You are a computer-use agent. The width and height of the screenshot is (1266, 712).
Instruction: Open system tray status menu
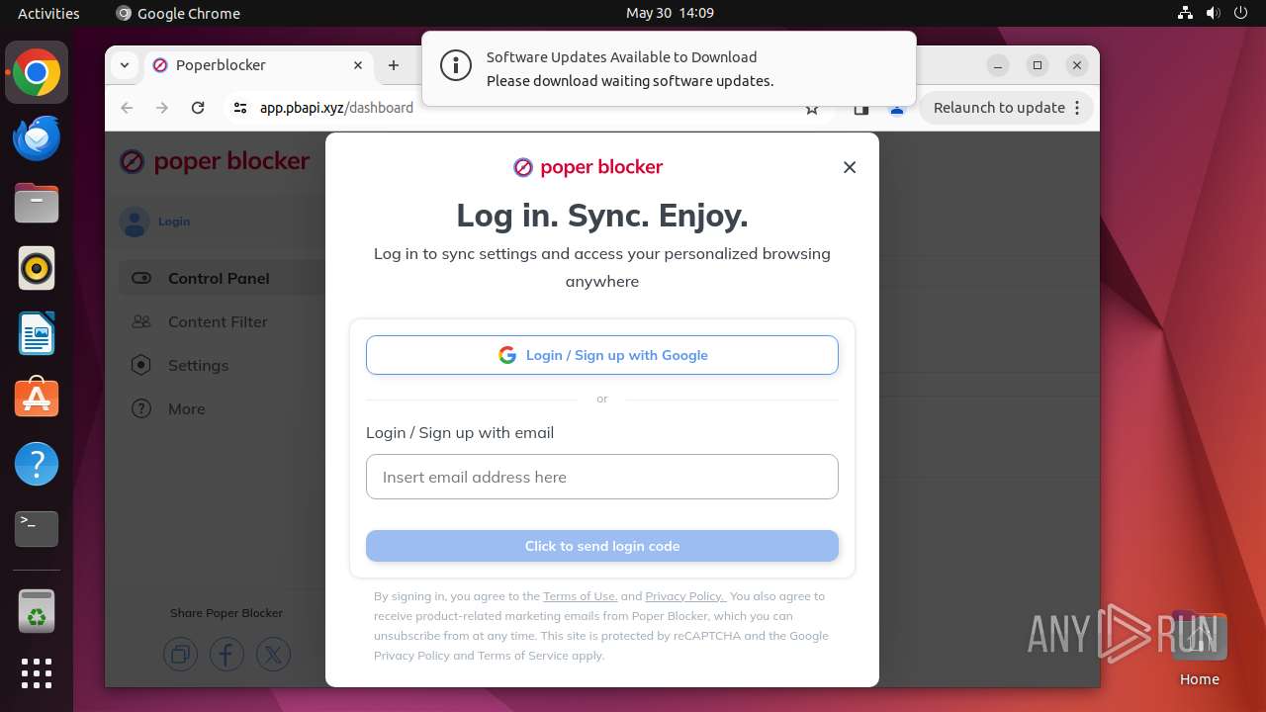1213,13
